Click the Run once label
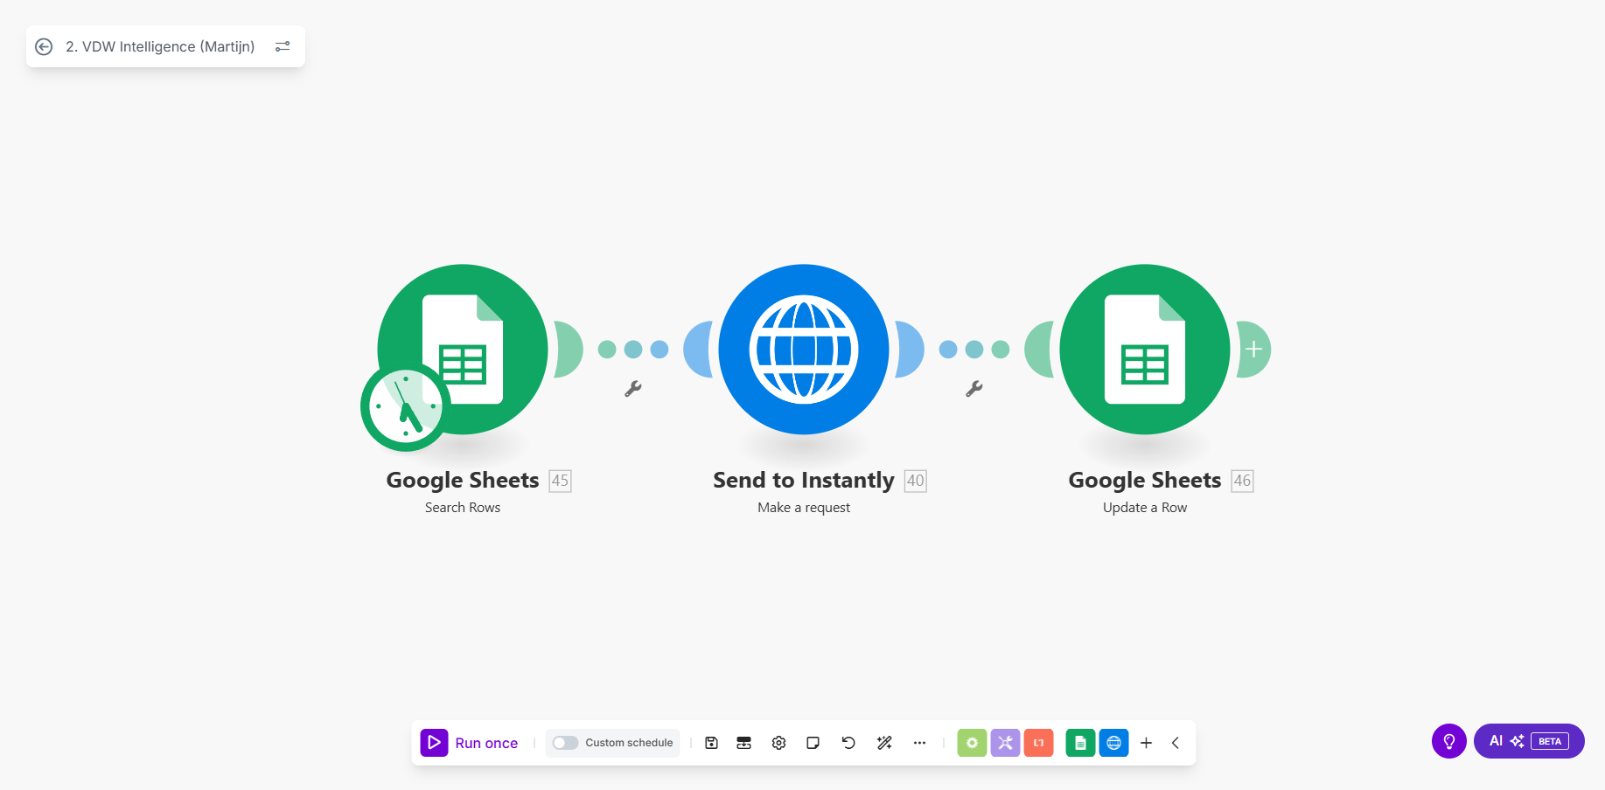The width and height of the screenshot is (1605, 790). [x=486, y=743]
